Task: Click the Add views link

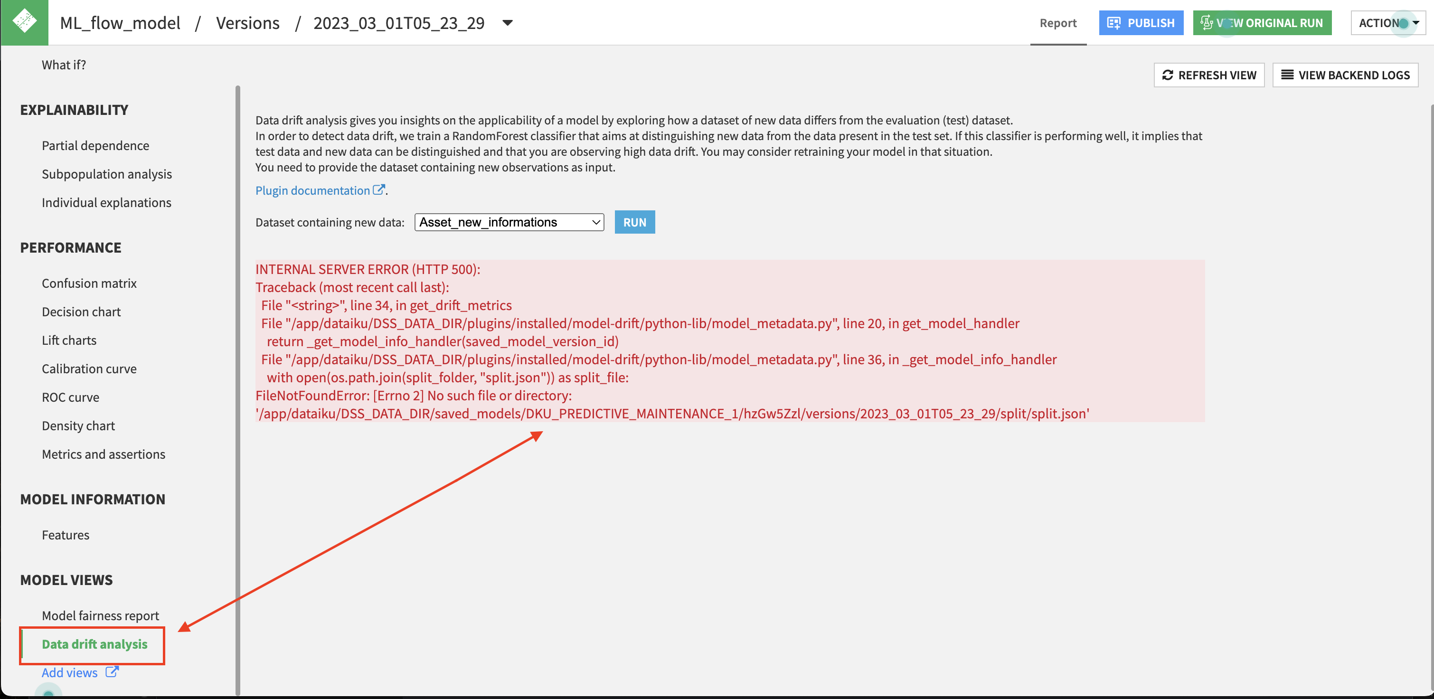Action: point(70,673)
